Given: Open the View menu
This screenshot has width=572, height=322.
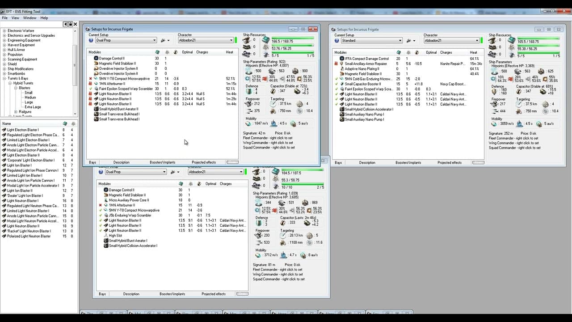Looking at the screenshot, I should [15, 18].
